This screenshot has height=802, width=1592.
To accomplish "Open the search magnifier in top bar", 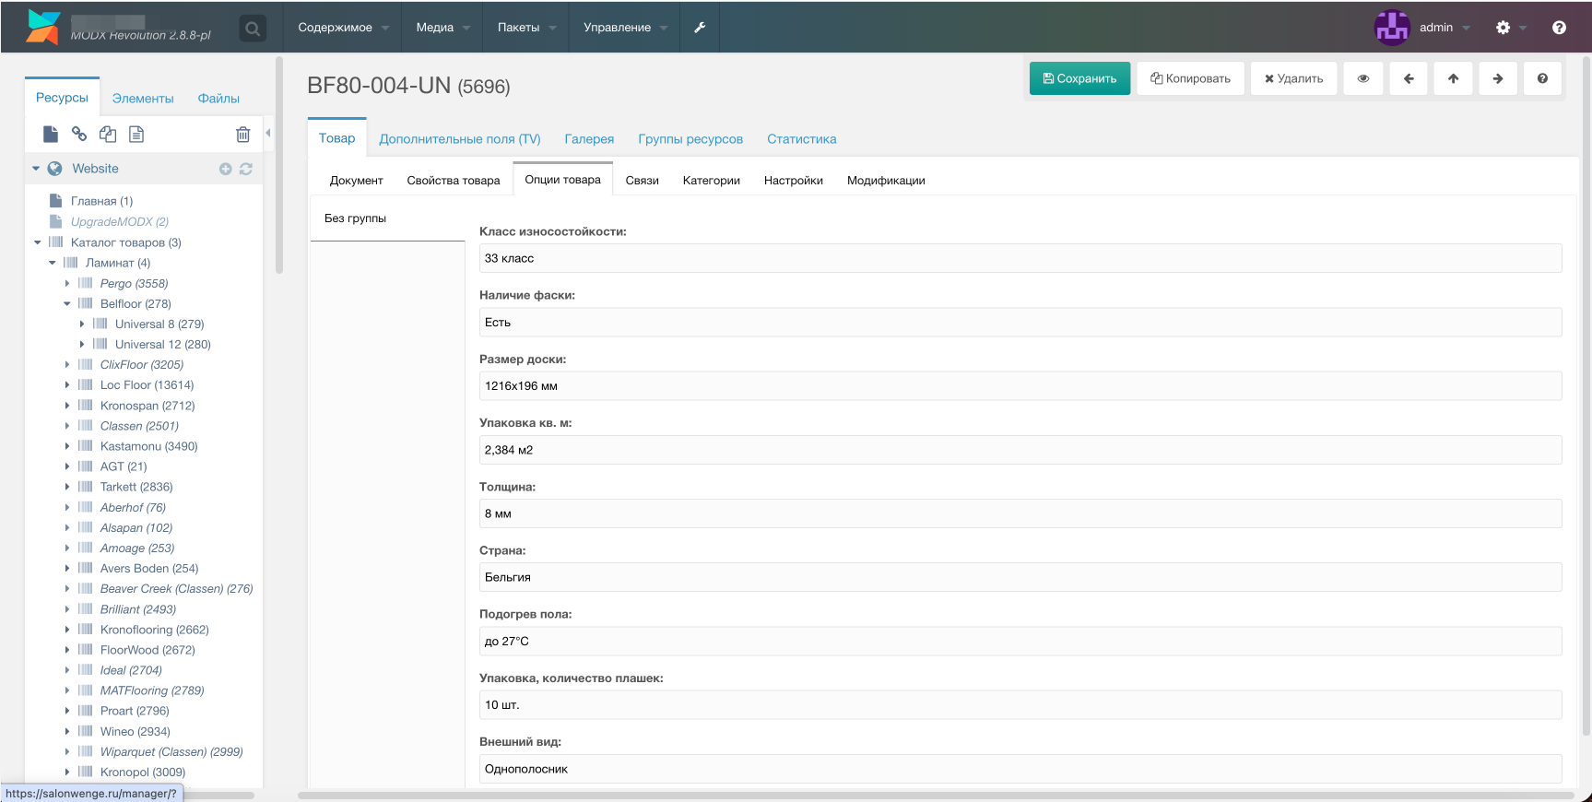I will (253, 29).
